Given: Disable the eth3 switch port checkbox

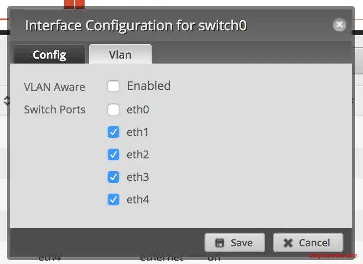Looking at the screenshot, I should pyautogui.click(x=113, y=177).
